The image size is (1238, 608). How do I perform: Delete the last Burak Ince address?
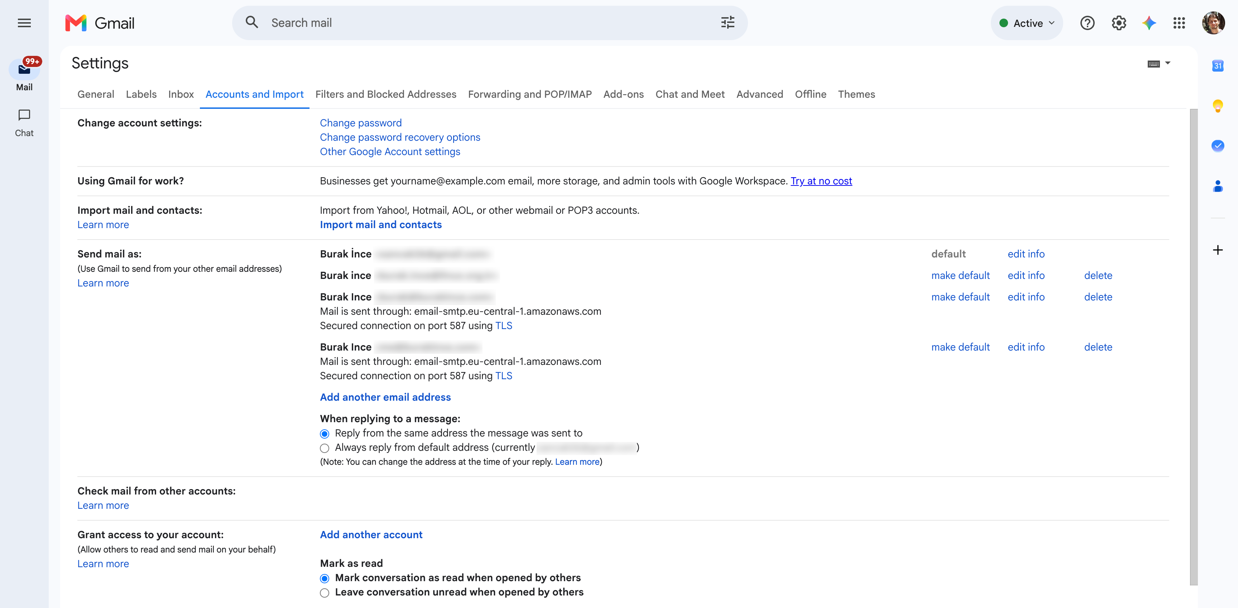1098,347
